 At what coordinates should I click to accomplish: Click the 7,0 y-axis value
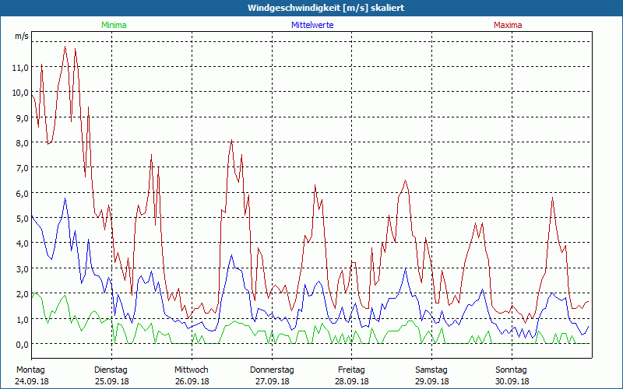tap(23, 168)
